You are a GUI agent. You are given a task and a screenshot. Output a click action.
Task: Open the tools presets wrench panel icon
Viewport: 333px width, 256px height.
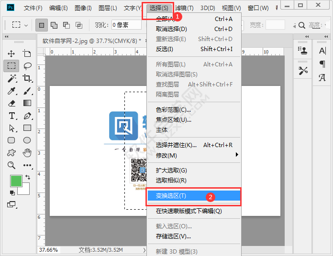pos(303,71)
